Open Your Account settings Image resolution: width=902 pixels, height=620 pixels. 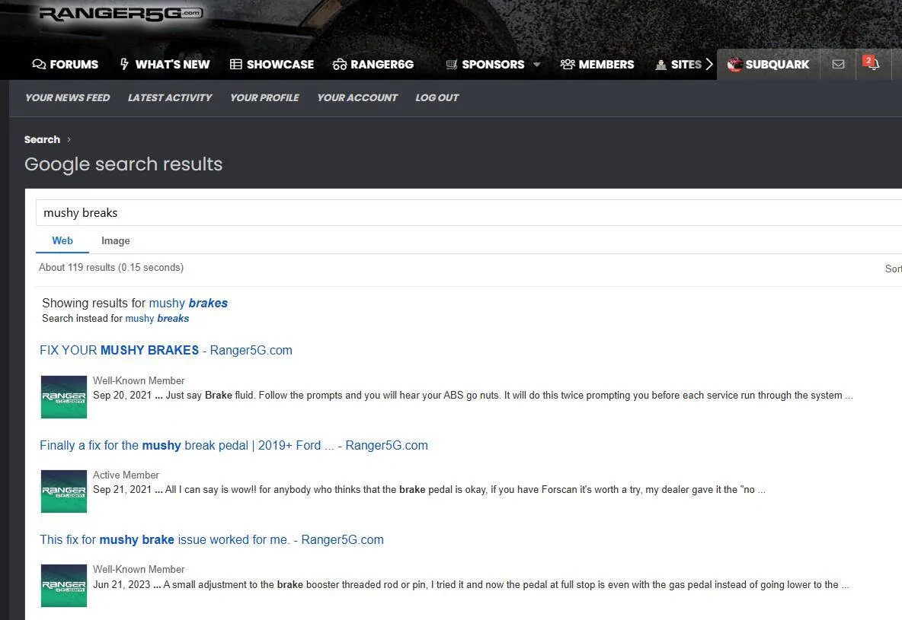pos(357,97)
